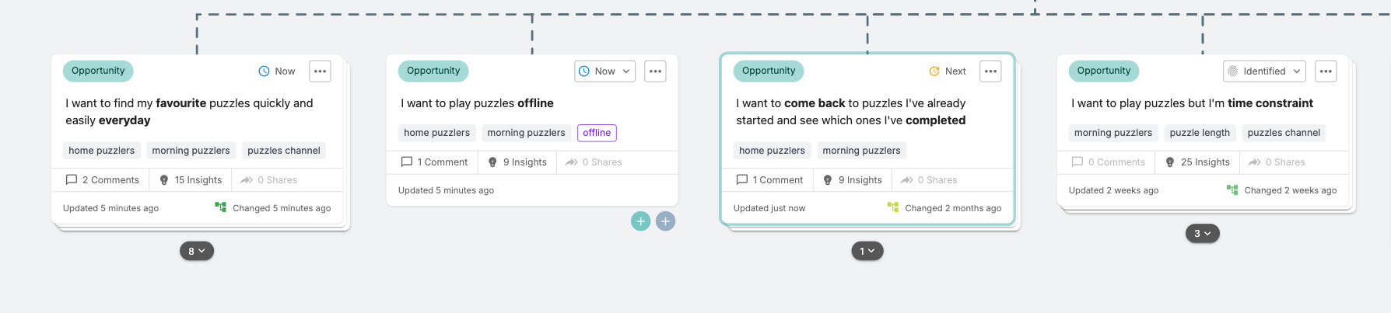Open 2 Comments on the favourite puzzles card
The height and width of the screenshot is (313, 1391).
click(103, 180)
